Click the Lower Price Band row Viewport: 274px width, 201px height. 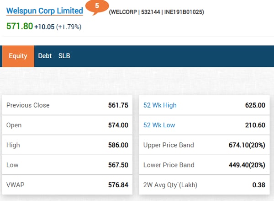pos(204,165)
